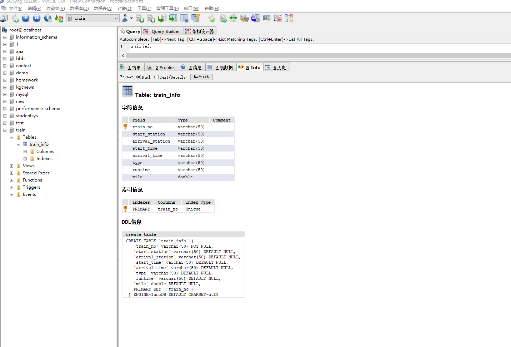
Task: Collapse the train database node
Action: pos(5,130)
